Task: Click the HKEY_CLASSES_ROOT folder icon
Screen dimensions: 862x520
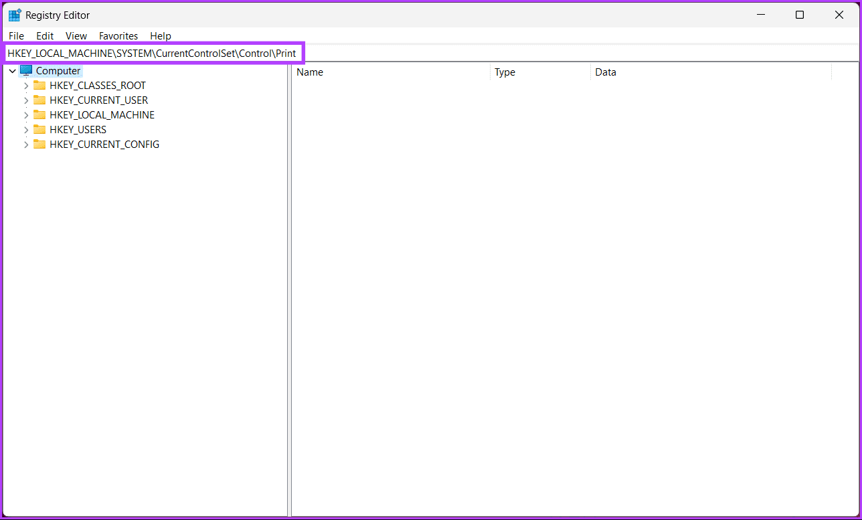Action: coord(39,85)
